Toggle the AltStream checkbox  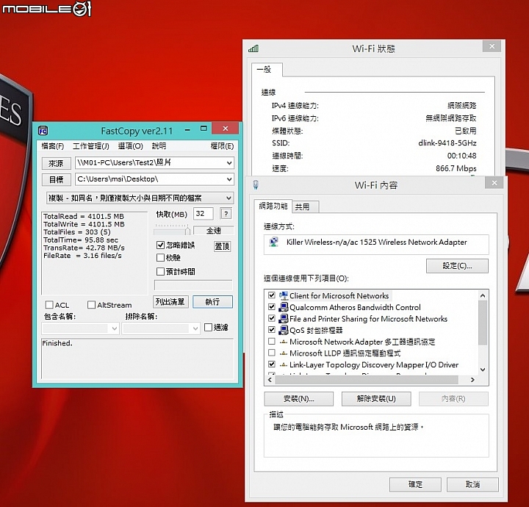coord(91,305)
